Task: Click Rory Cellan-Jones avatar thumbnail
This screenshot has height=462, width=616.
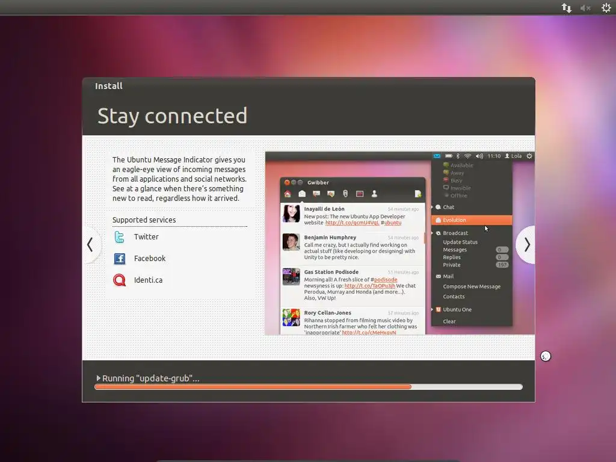Action: 291,318
